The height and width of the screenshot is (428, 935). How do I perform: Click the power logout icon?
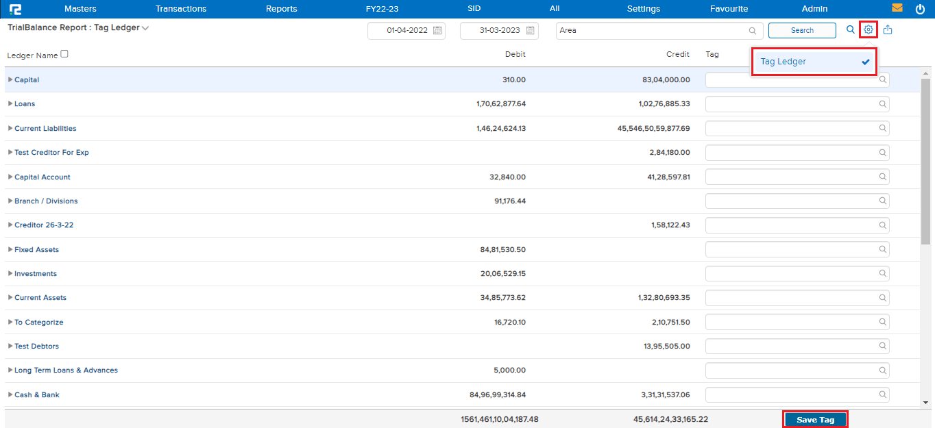click(x=920, y=9)
